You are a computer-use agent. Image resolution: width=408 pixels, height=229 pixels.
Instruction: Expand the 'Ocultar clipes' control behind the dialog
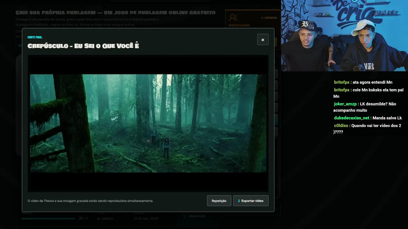point(197,216)
